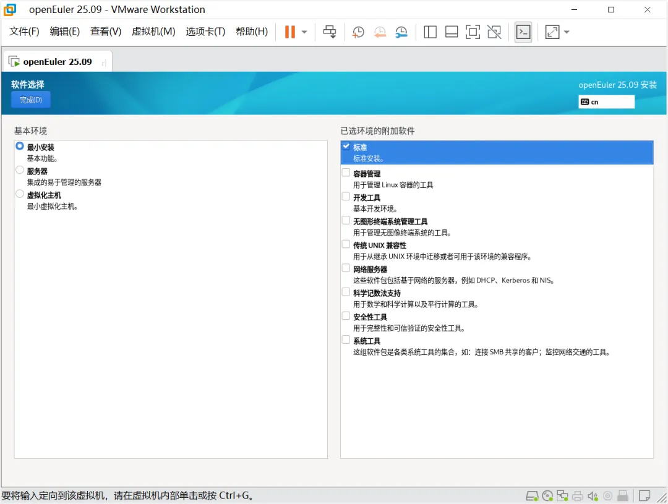
Task: Click the 完成(D) done button
Action: click(x=31, y=100)
